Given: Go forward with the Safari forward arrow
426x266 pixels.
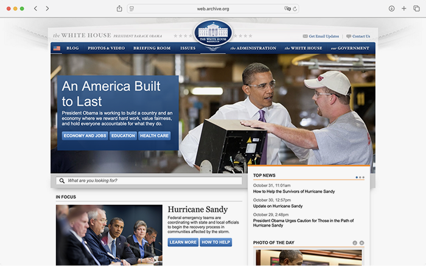Looking at the screenshot, I should tap(47, 9).
